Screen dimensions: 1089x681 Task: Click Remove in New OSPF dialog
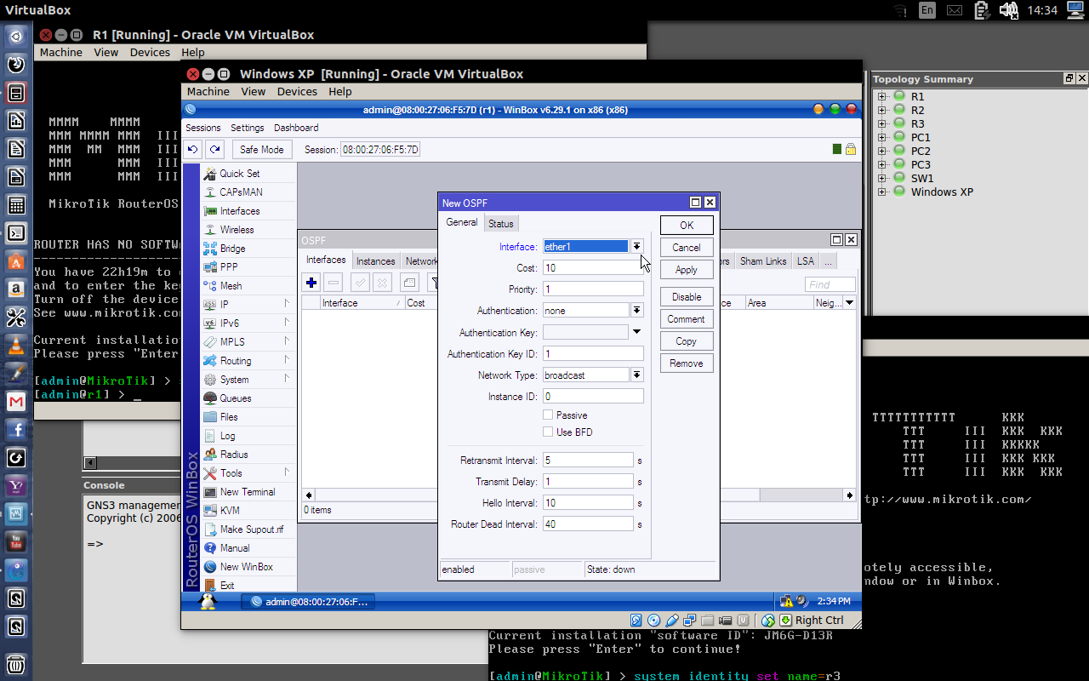687,363
